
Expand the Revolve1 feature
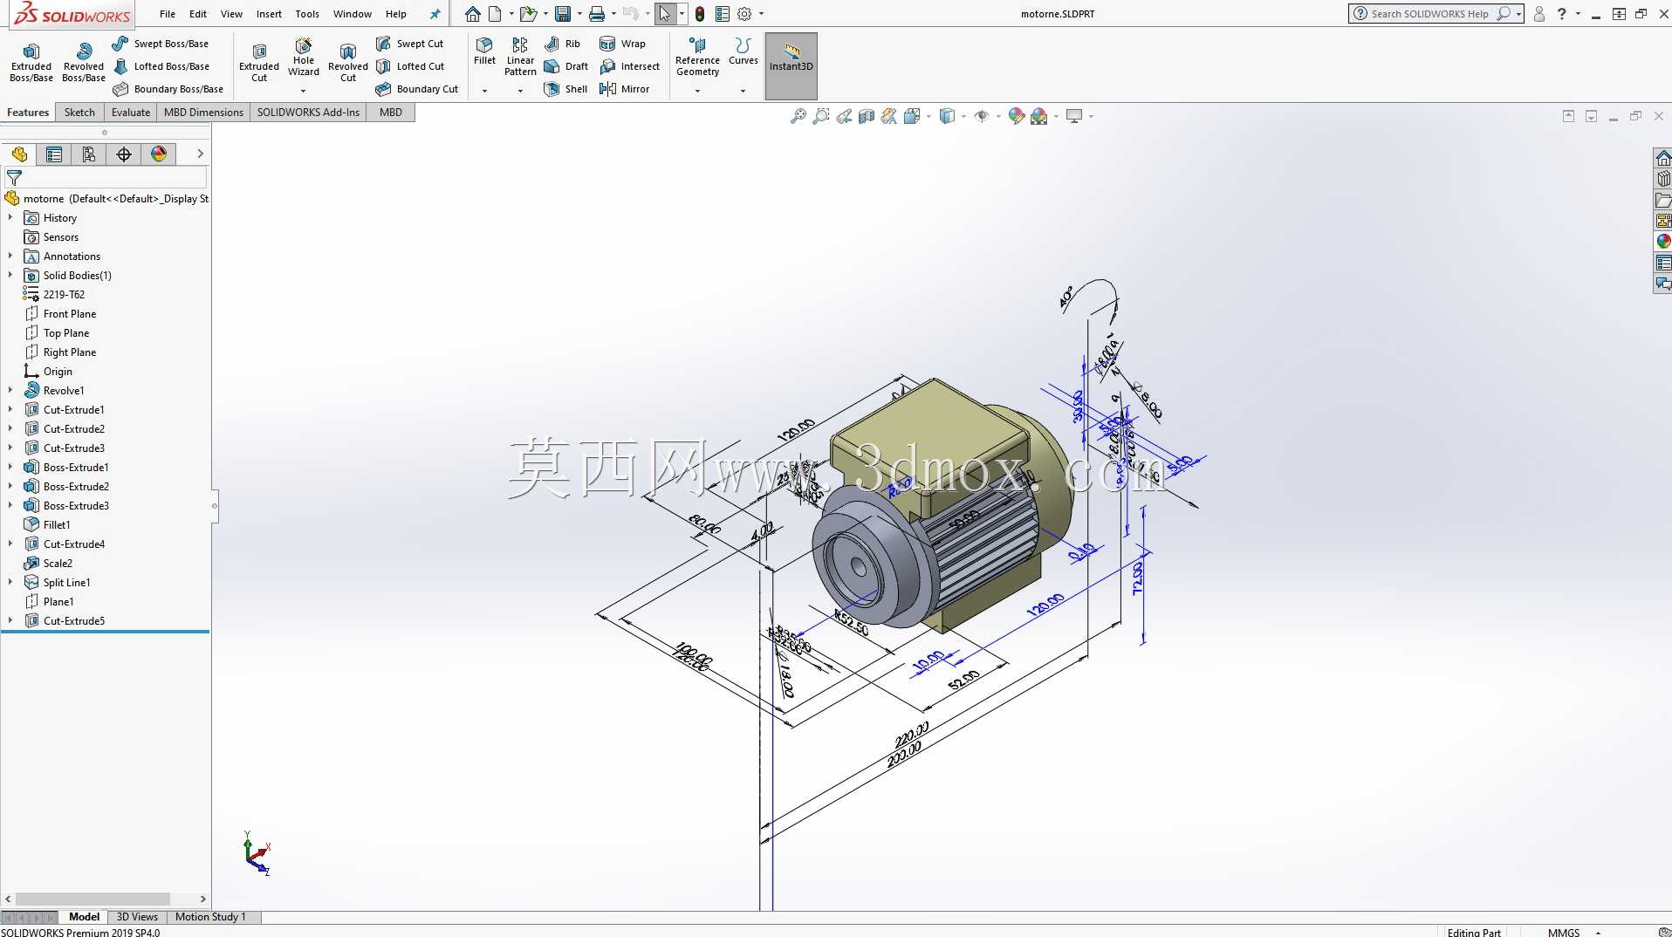(x=10, y=391)
